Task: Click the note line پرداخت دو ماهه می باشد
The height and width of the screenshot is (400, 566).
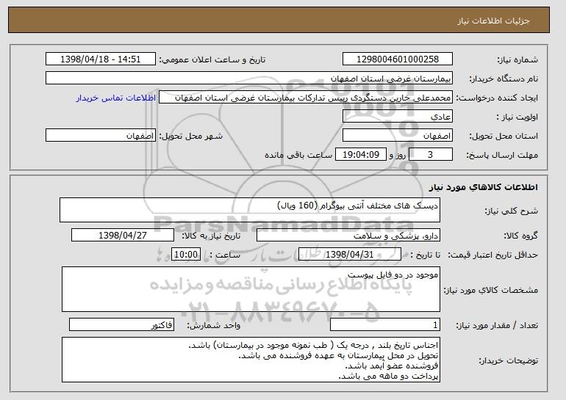Action: (388, 376)
